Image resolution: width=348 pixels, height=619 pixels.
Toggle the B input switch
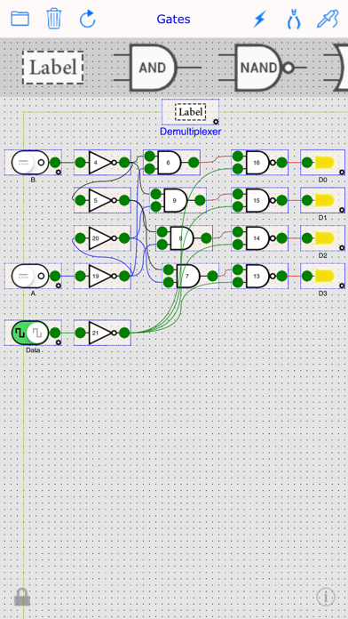coord(29,162)
